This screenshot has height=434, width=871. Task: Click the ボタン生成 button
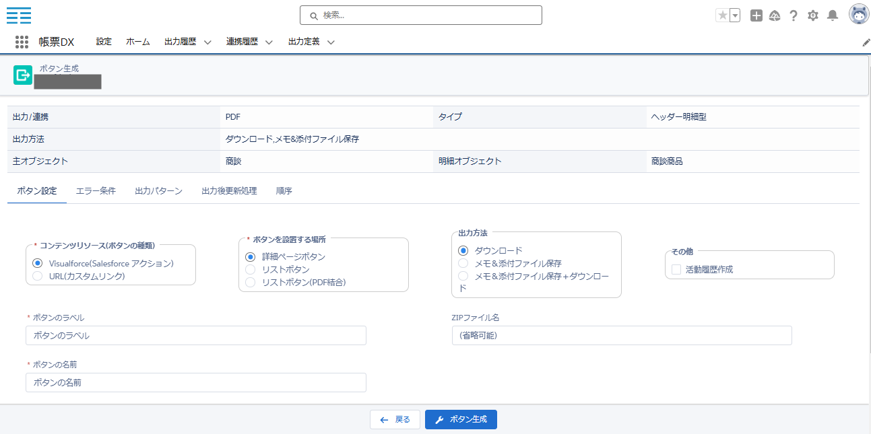point(461,419)
